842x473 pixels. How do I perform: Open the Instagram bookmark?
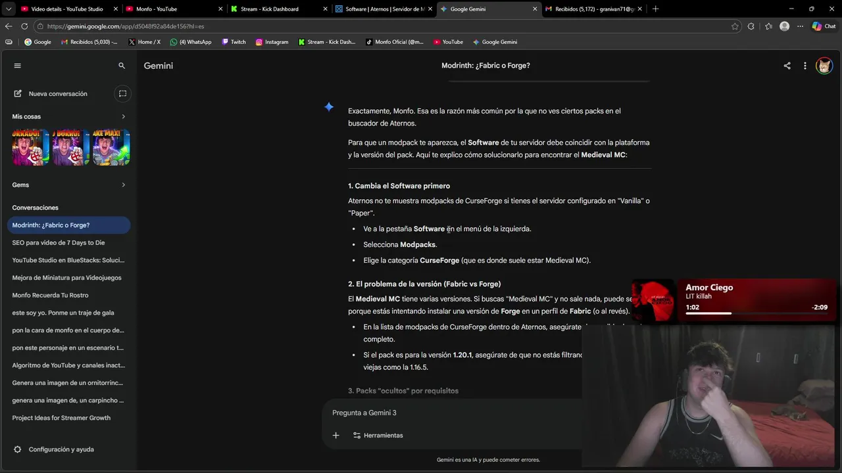pyautogui.click(x=272, y=42)
